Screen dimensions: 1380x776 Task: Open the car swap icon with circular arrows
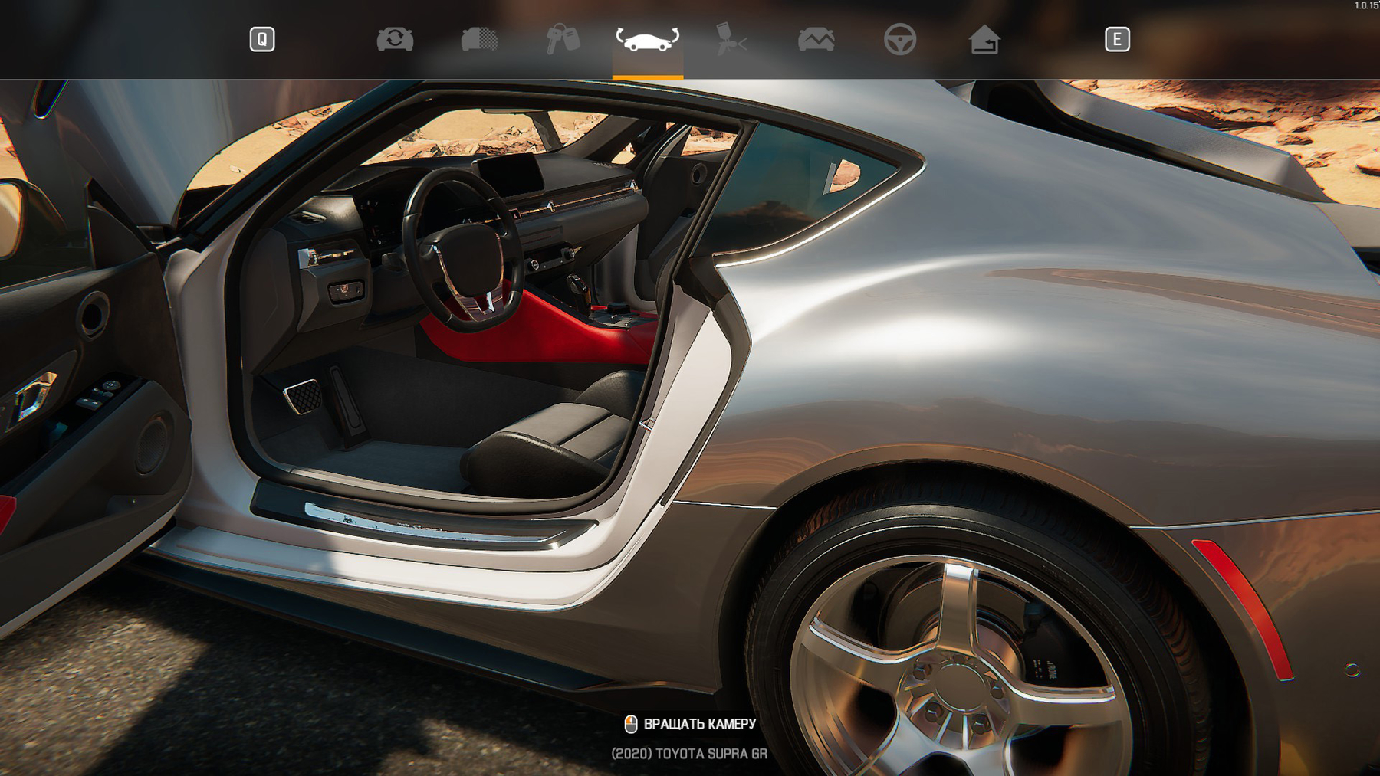point(395,39)
